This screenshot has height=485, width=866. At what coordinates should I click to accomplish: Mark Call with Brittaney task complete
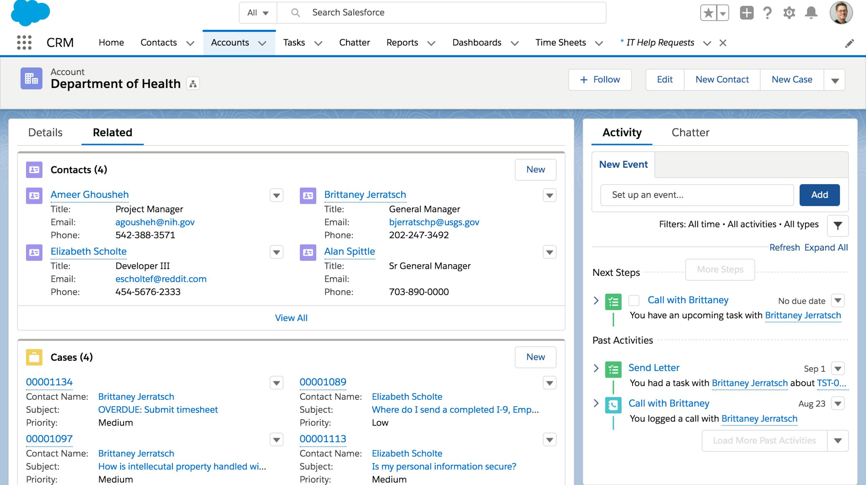pos(634,300)
